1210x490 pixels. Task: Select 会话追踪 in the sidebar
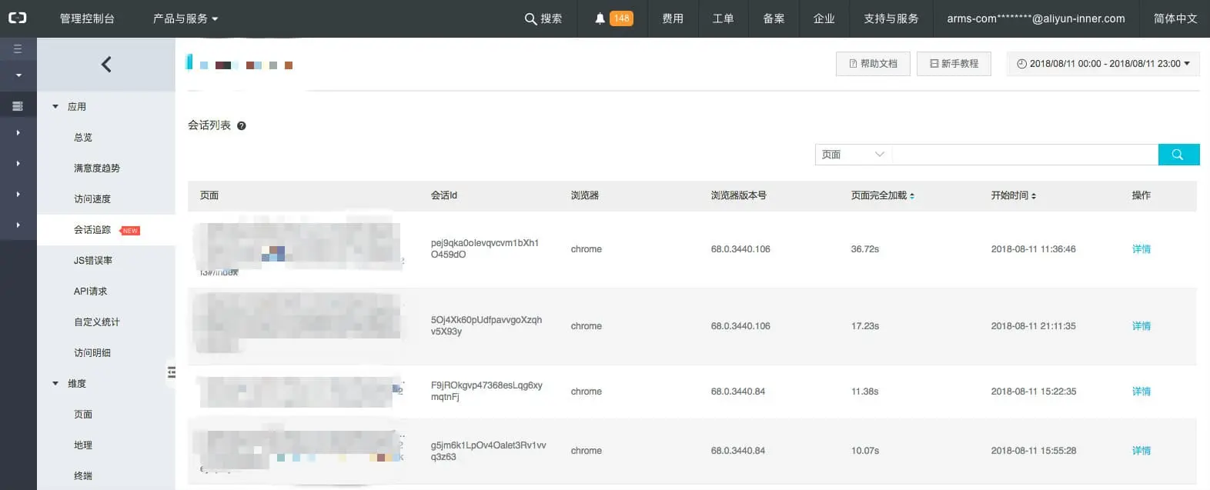coord(92,230)
